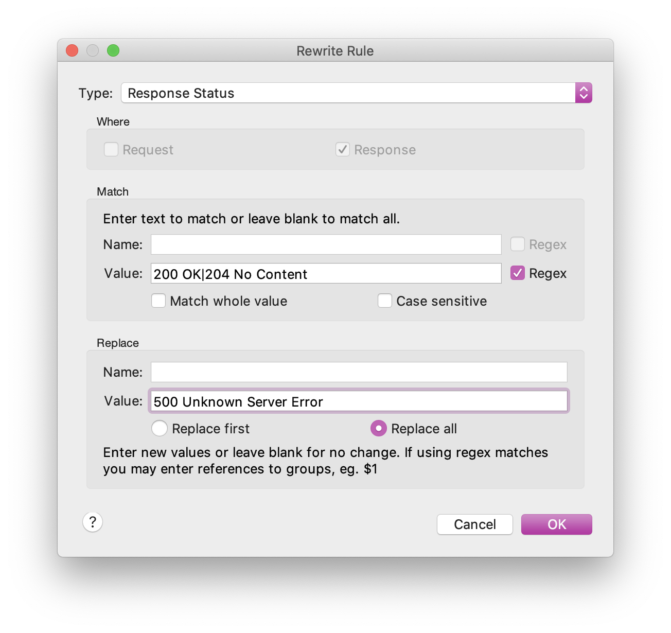The width and height of the screenshot is (671, 633).
Task: Open the Type dropdown showing Response Status
Action: (x=356, y=93)
